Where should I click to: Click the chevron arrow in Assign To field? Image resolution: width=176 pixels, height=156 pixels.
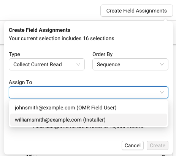point(162,92)
